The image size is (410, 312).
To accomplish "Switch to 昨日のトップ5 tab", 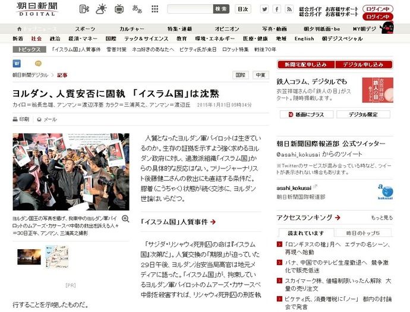I will coord(363,233).
